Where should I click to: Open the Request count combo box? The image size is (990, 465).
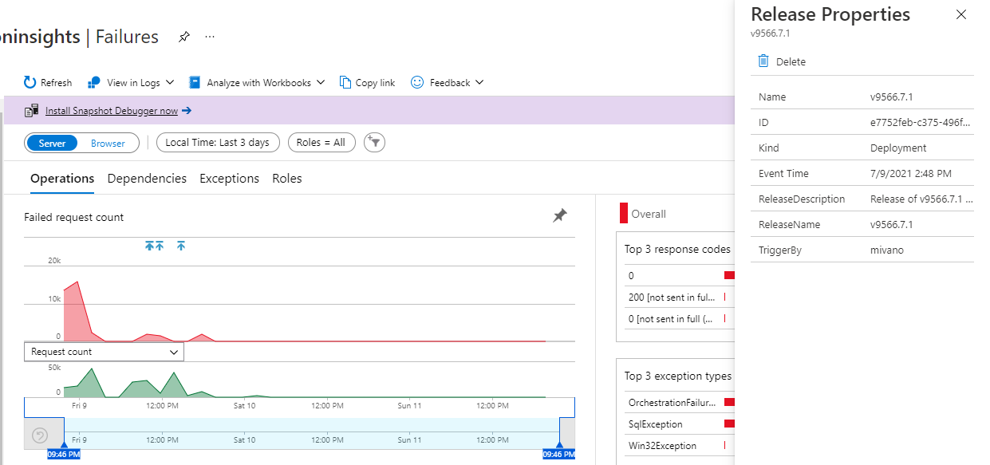[105, 352]
